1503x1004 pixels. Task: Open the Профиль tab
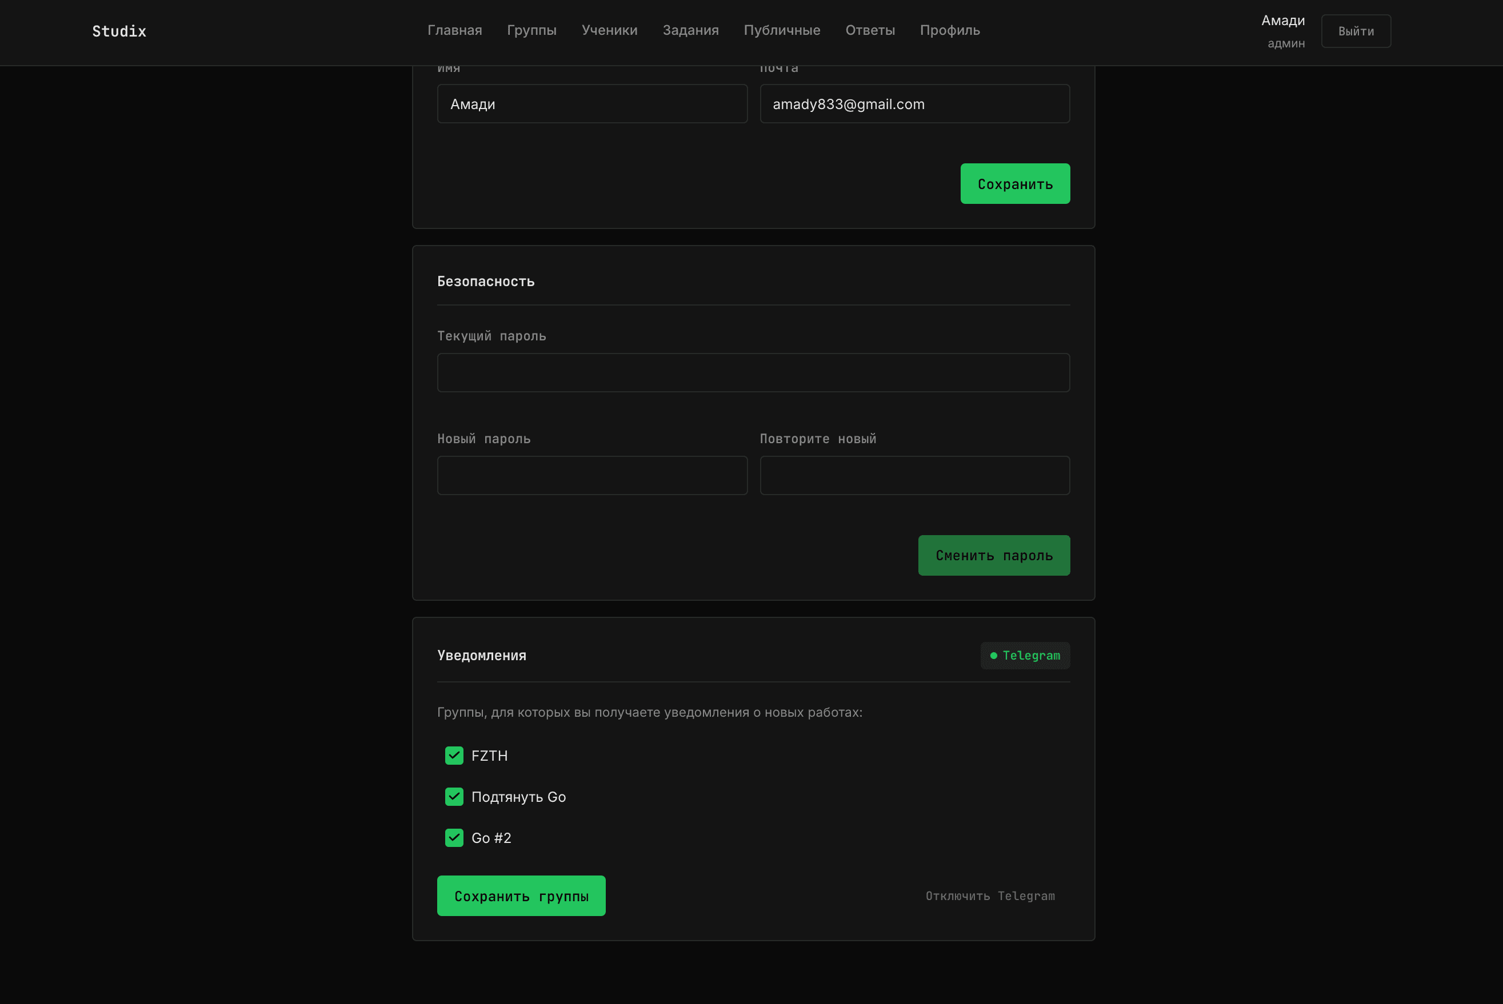pos(950,30)
